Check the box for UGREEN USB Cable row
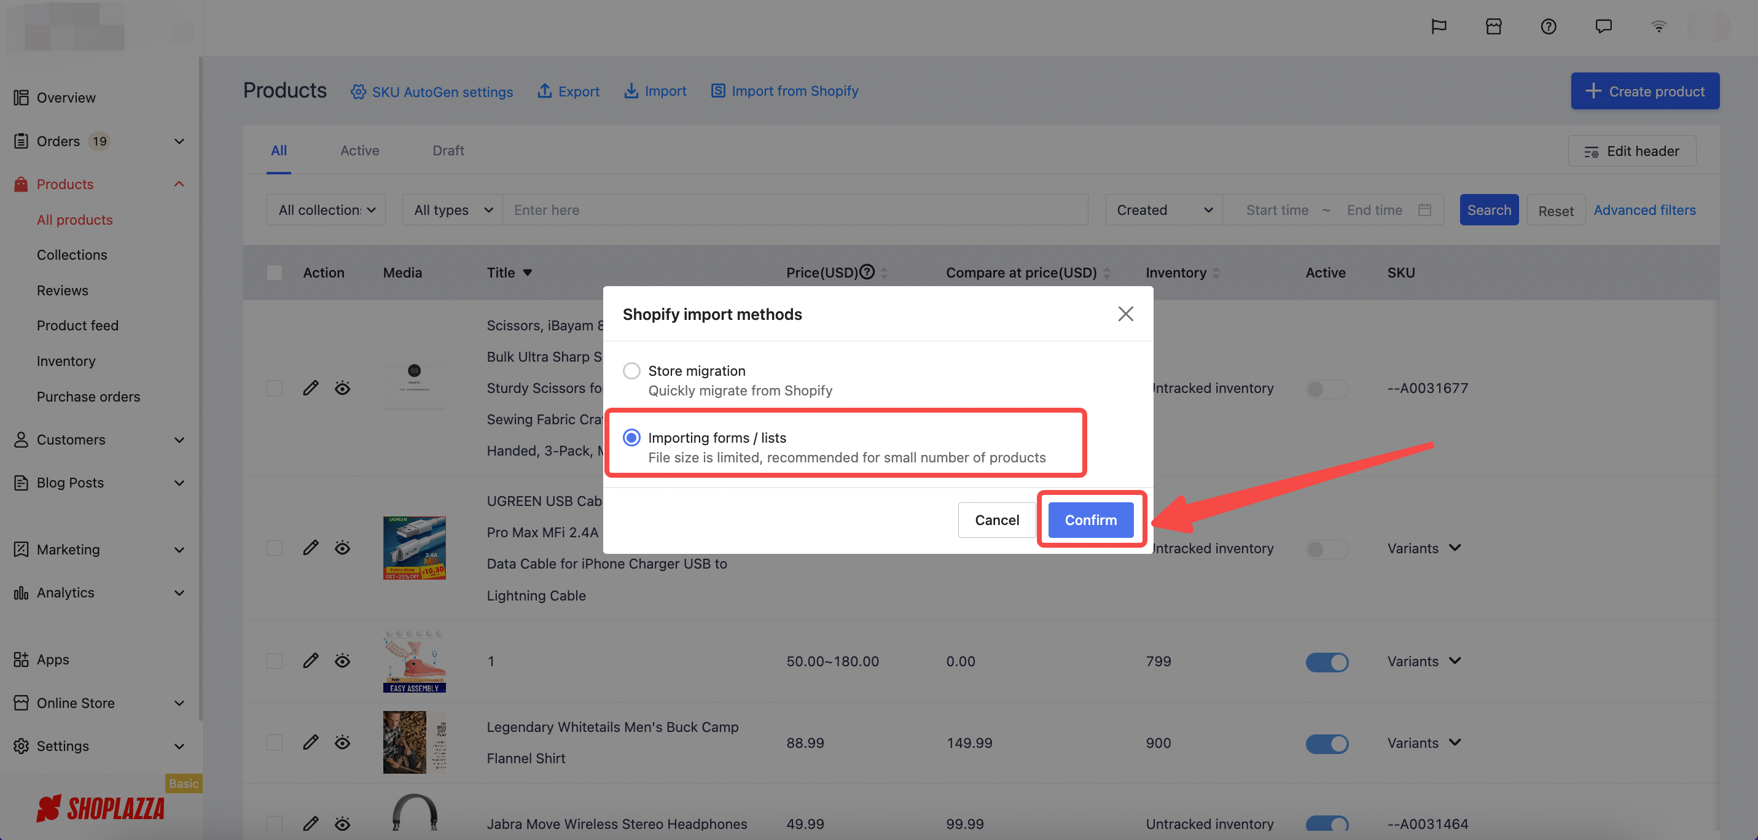Screen dimensions: 1758x840 click(275, 548)
